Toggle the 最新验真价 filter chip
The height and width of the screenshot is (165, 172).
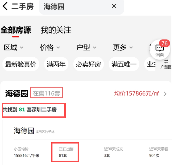coord(21,64)
